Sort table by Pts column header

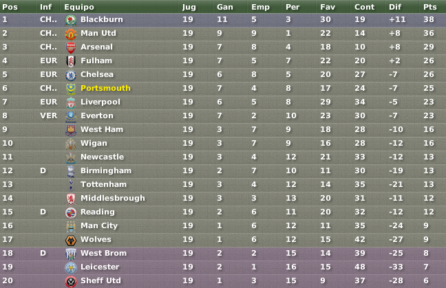429,7
